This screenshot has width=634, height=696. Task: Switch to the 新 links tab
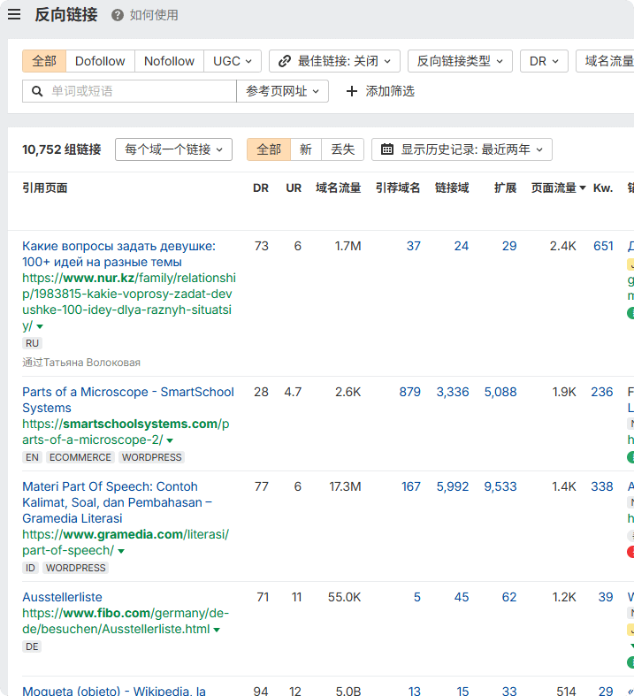point(305,149)
